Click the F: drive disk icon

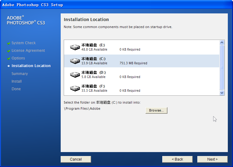tap(75, 88)
